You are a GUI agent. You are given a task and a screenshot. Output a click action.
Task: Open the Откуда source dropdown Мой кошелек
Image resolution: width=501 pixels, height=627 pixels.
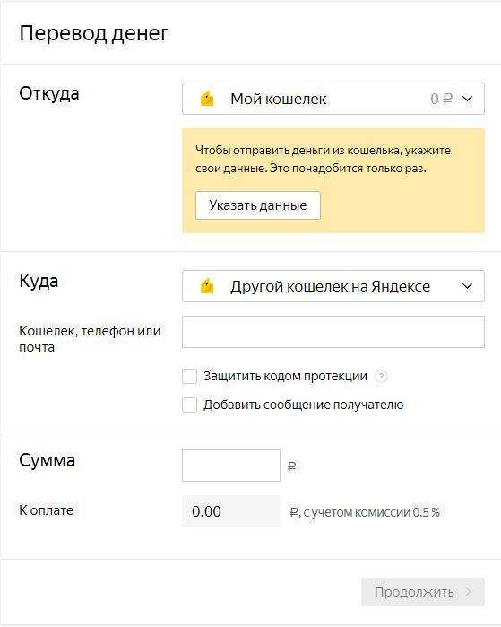pos(333,99)
